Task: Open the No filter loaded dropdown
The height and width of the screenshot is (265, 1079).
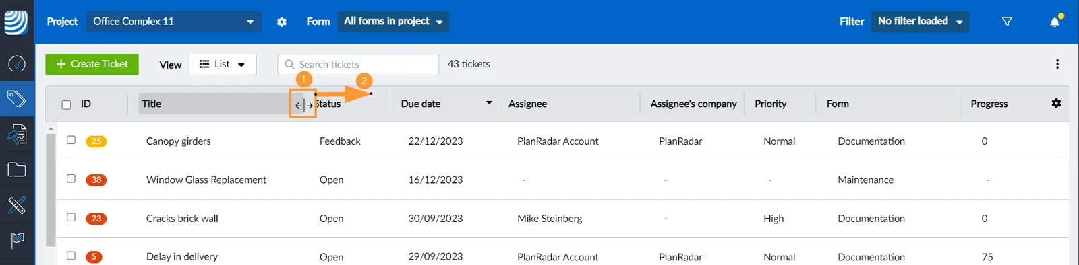Action: coord(921,22)
